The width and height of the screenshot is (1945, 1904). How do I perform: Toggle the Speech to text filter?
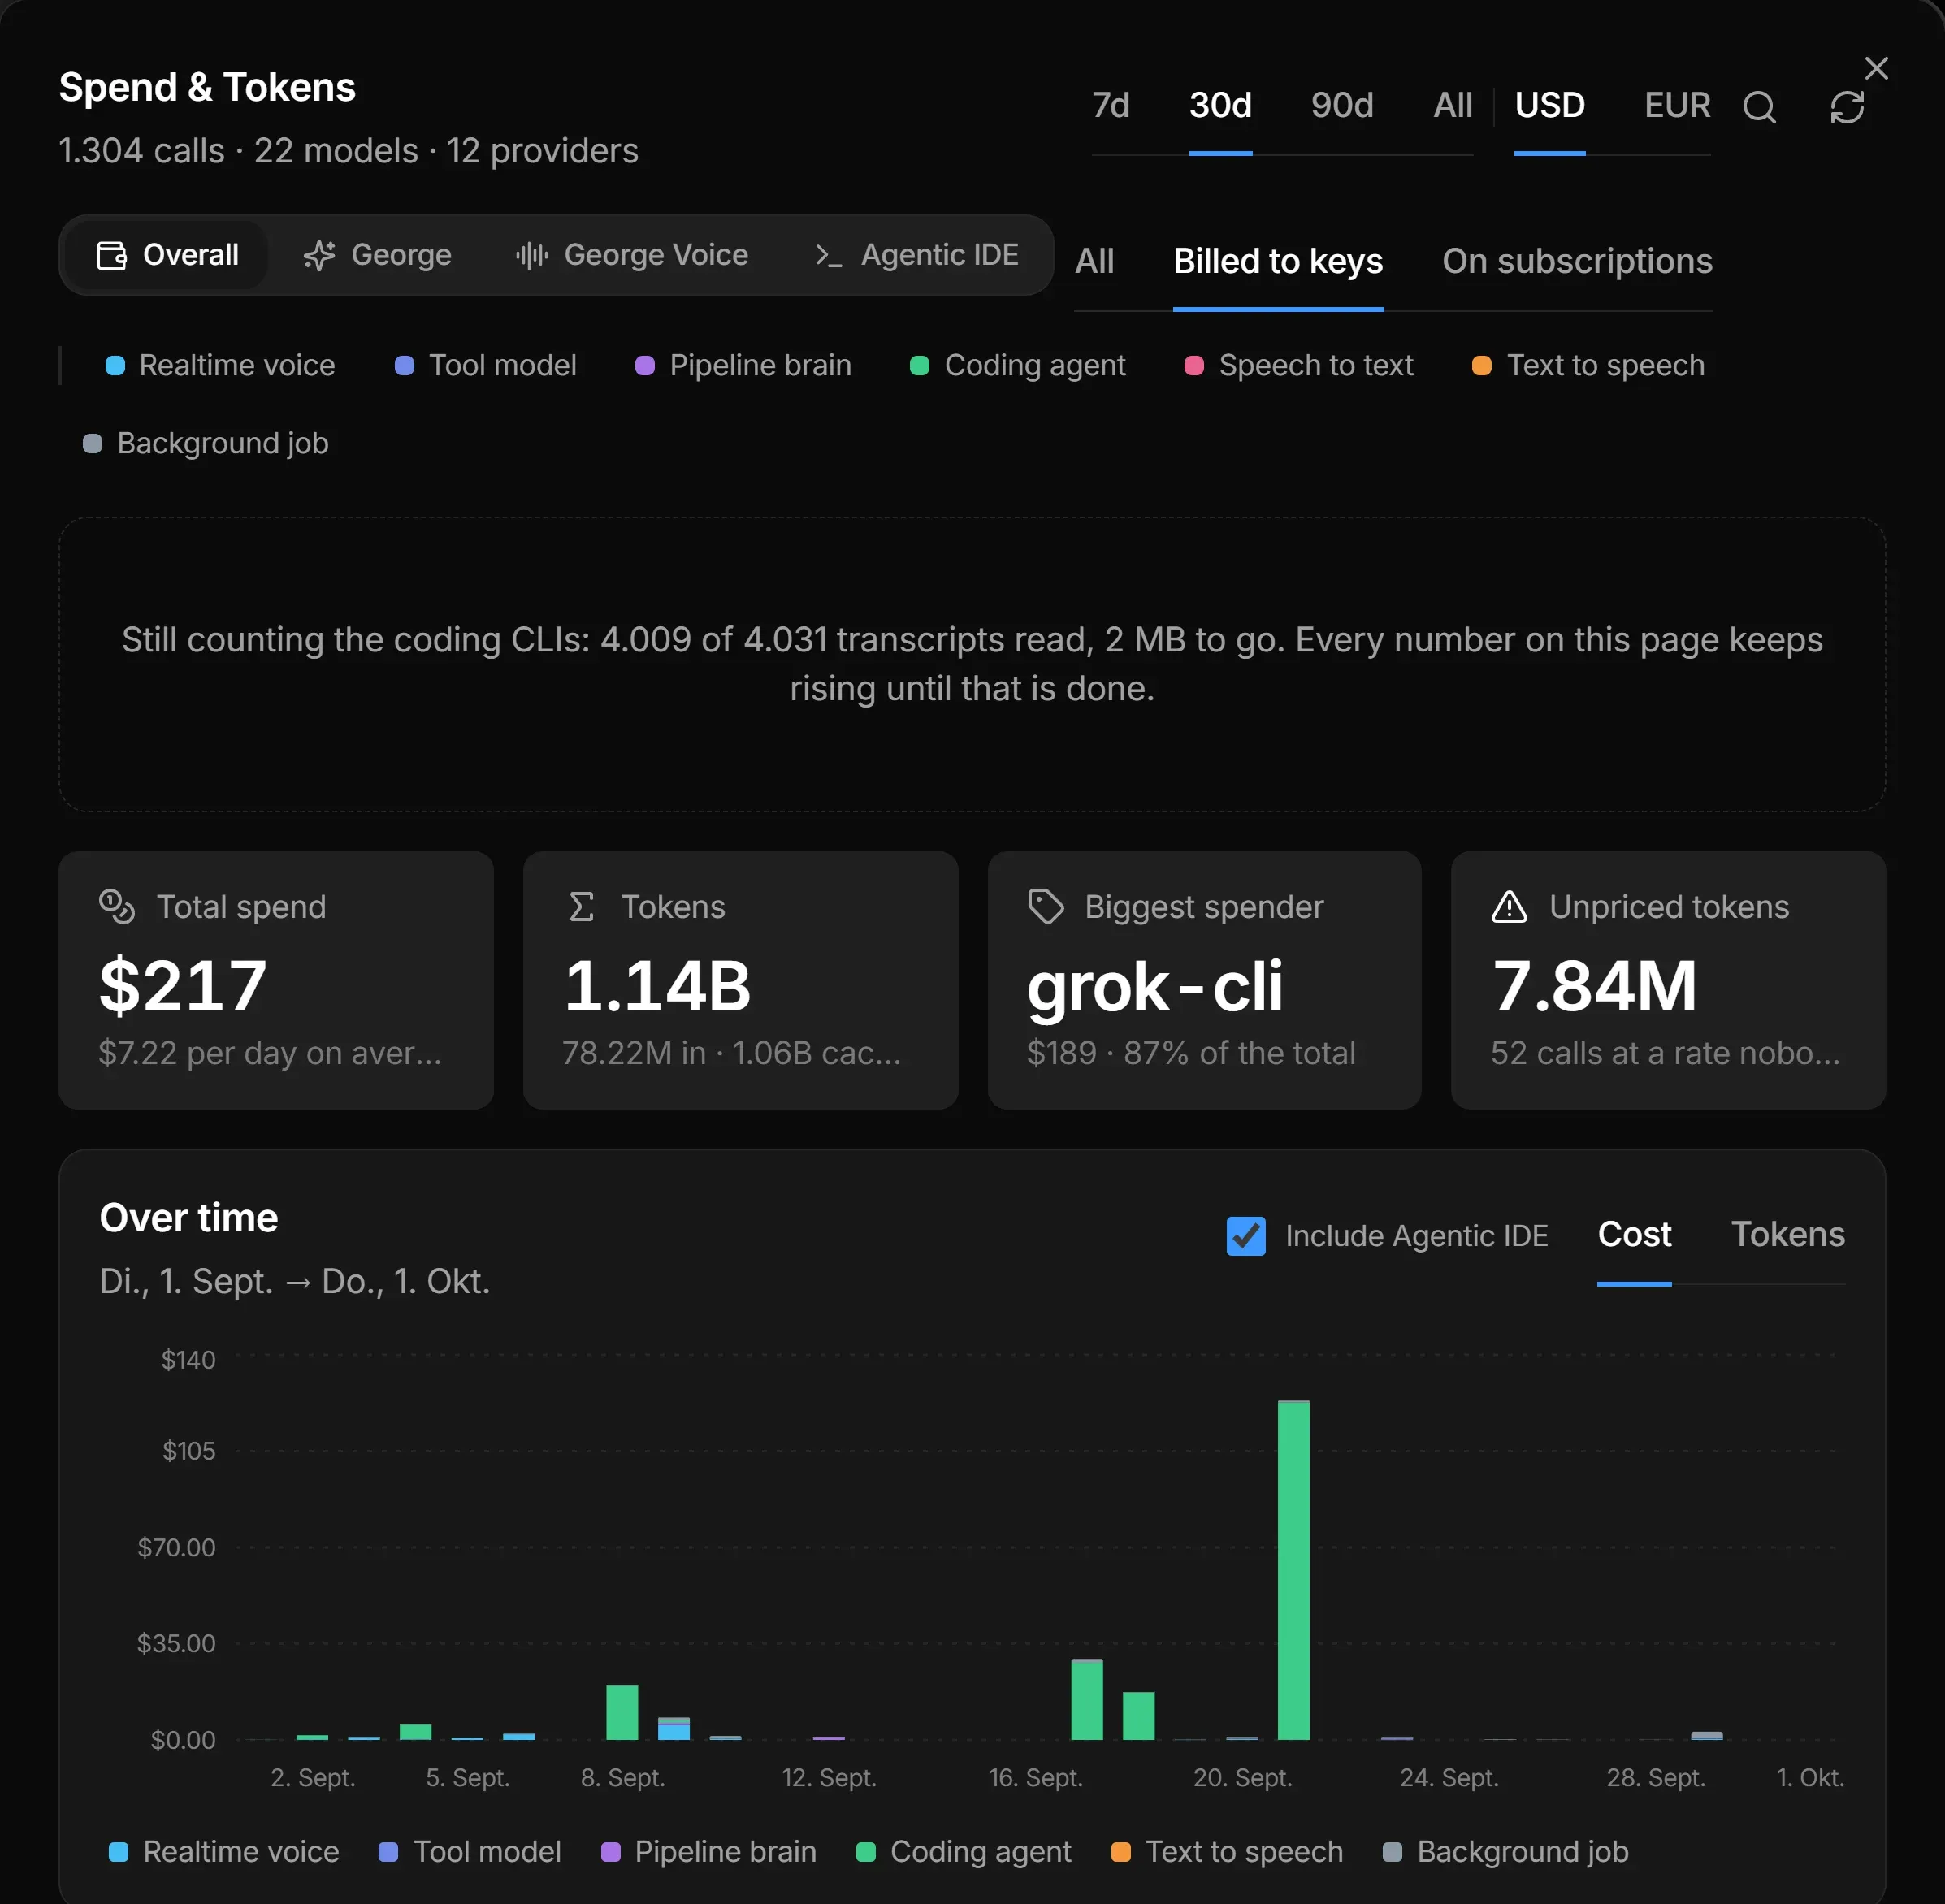pyautogui.click(x=1298, y=365)
